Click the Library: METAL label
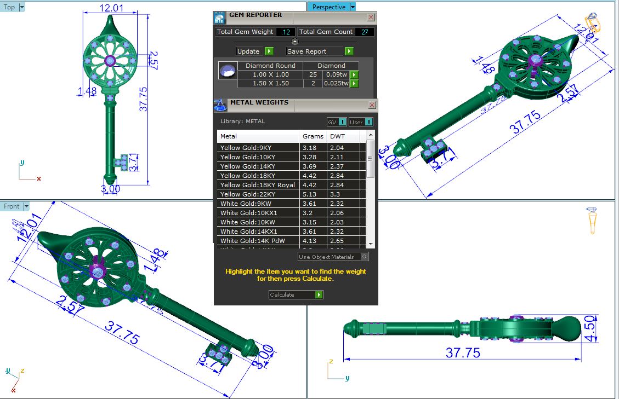Image resolution: width=619 pixels, height=399 pixels. 242,122
